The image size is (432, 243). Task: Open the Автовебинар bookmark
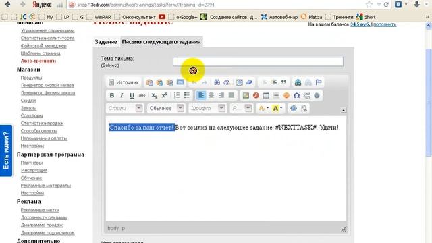[279, 17]
